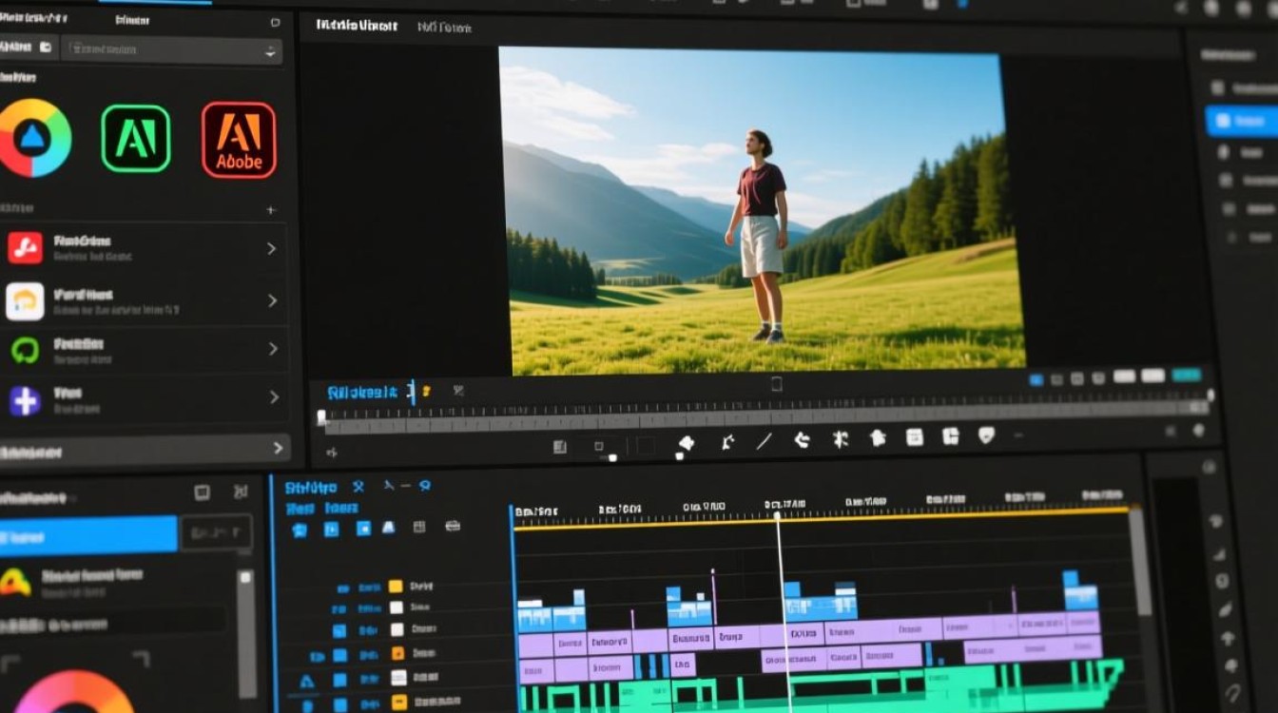
Task: Click the red Adobe app icon
Action: (x=239, y=141)
